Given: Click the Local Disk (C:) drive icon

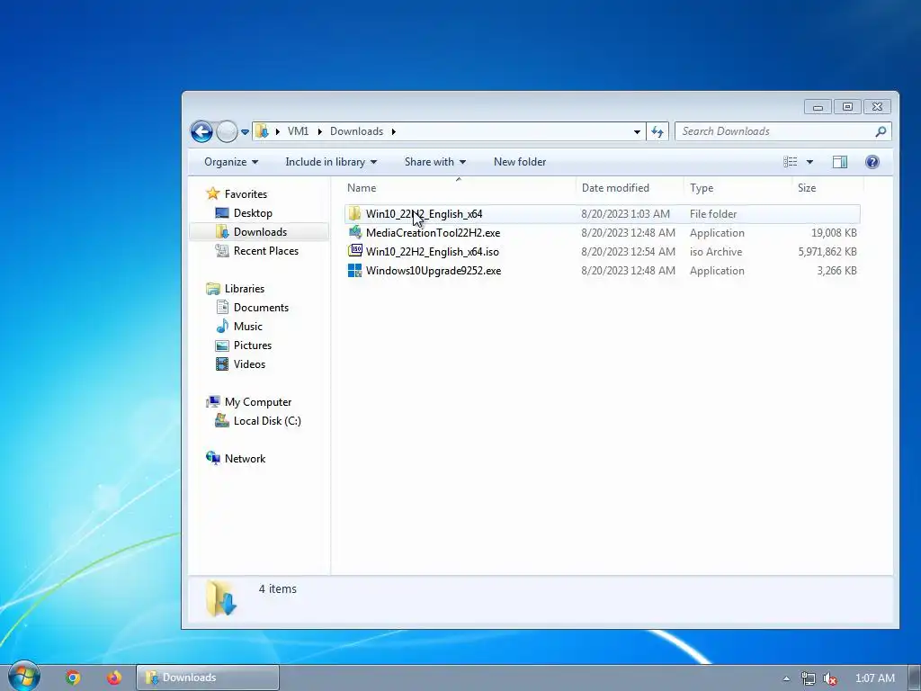Looking at the screenshot, I should click(x=222, y=420).
